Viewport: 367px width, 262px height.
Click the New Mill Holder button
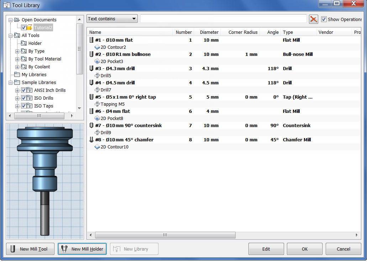82,249
